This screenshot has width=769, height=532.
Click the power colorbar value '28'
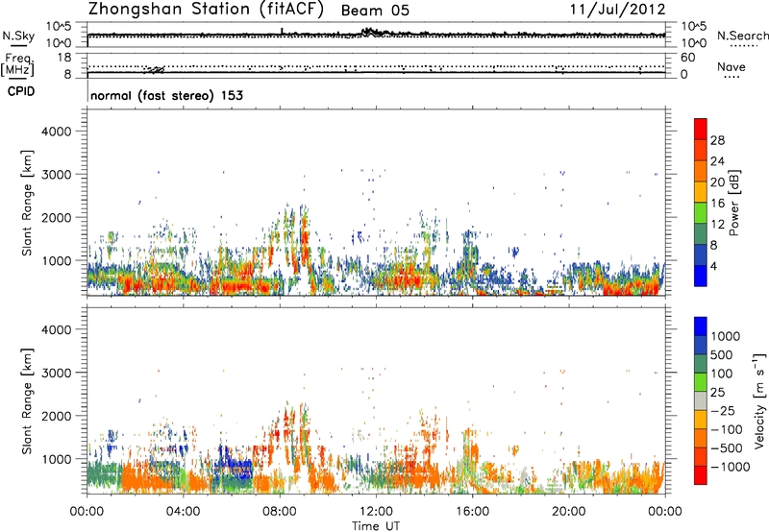click(x=717, y=140)
